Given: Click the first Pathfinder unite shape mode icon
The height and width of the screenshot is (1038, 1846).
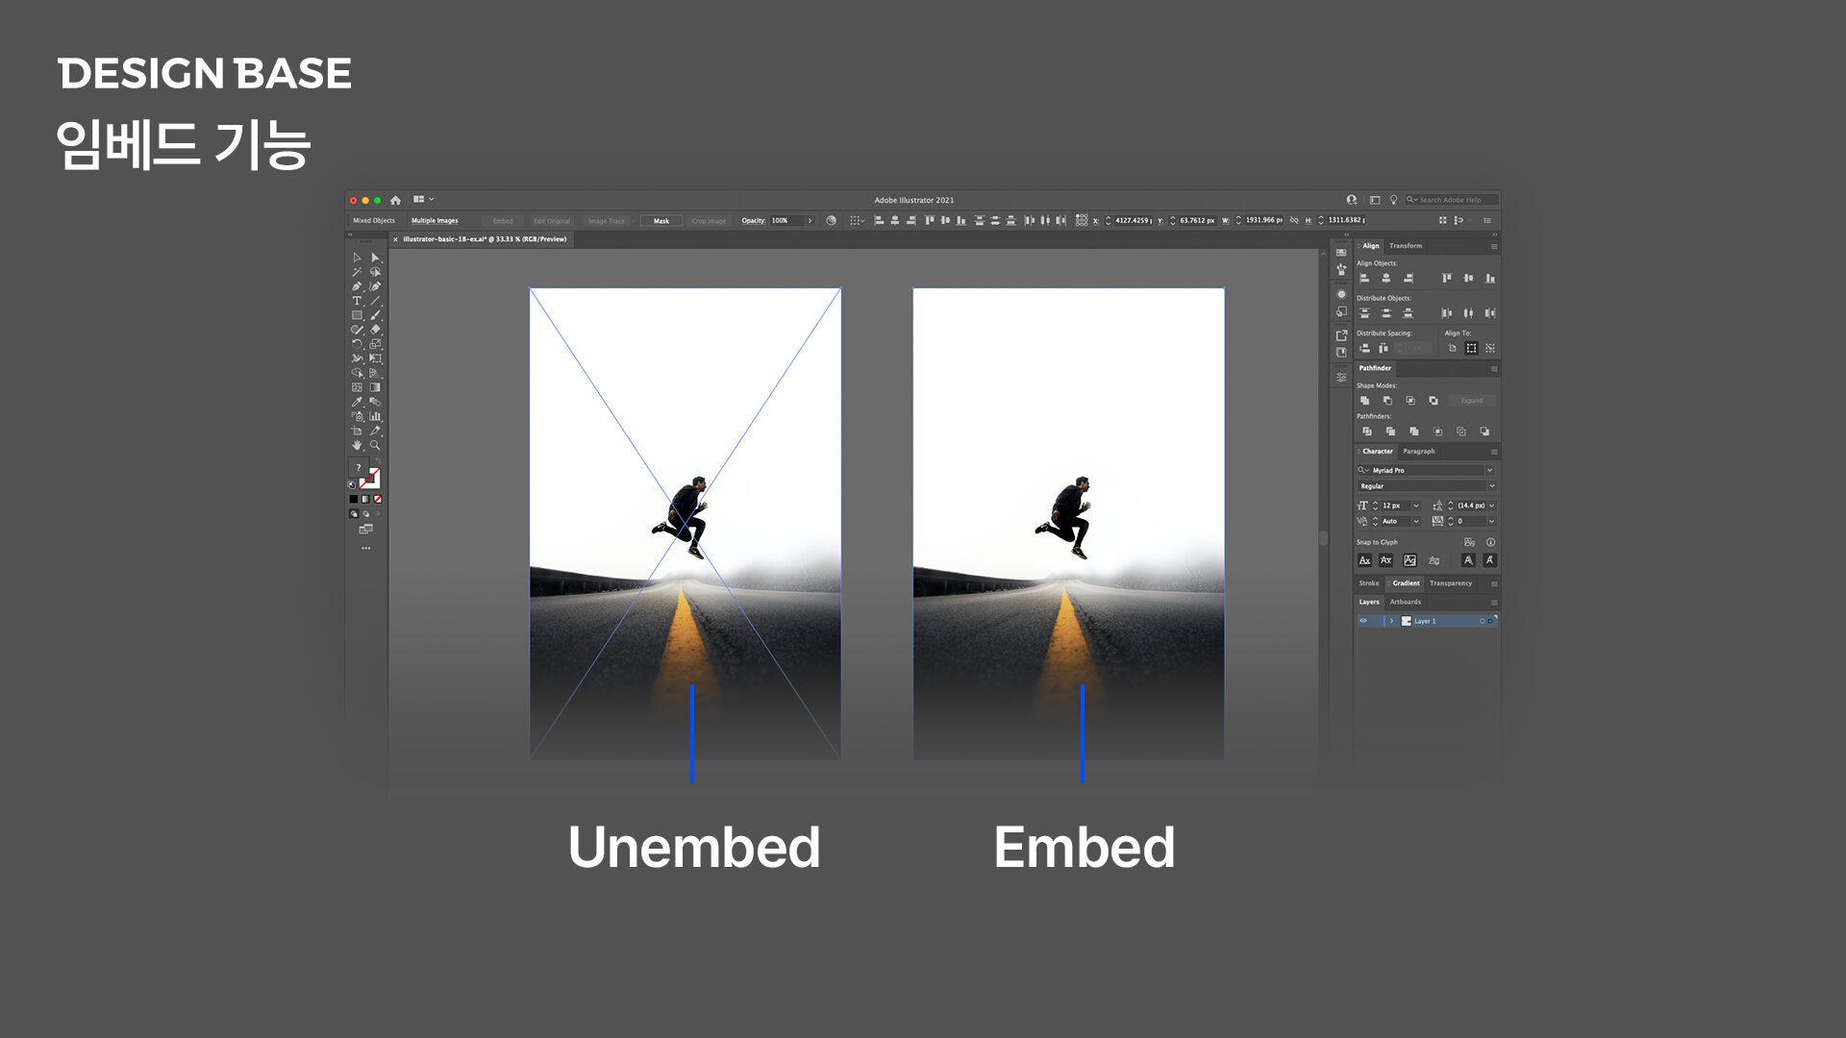Looking at the screenshot, I should click(x=1364, y=401).
